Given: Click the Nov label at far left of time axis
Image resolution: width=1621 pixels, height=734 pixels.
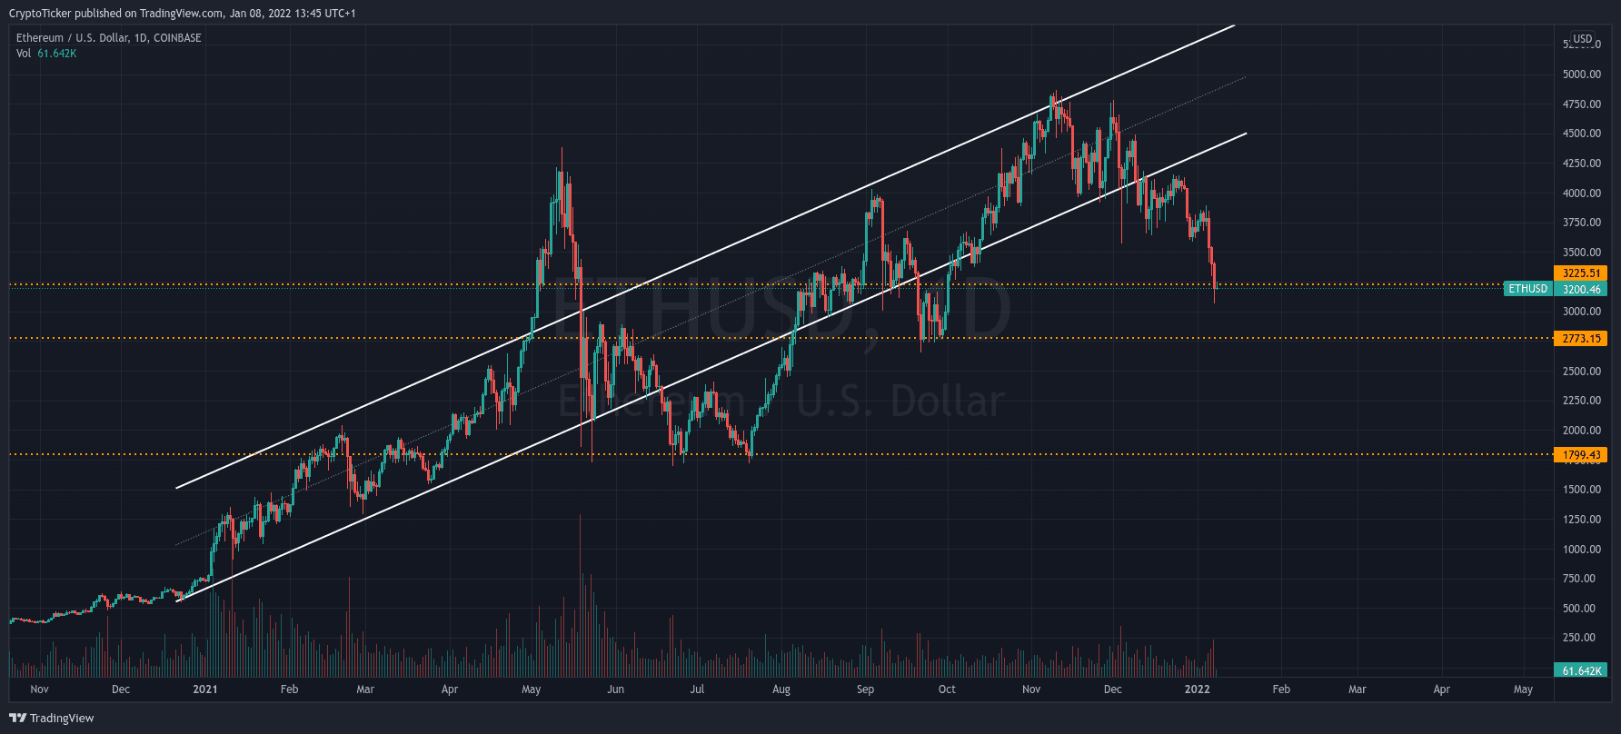Looking at the screenshot, I should coord(39,689).
